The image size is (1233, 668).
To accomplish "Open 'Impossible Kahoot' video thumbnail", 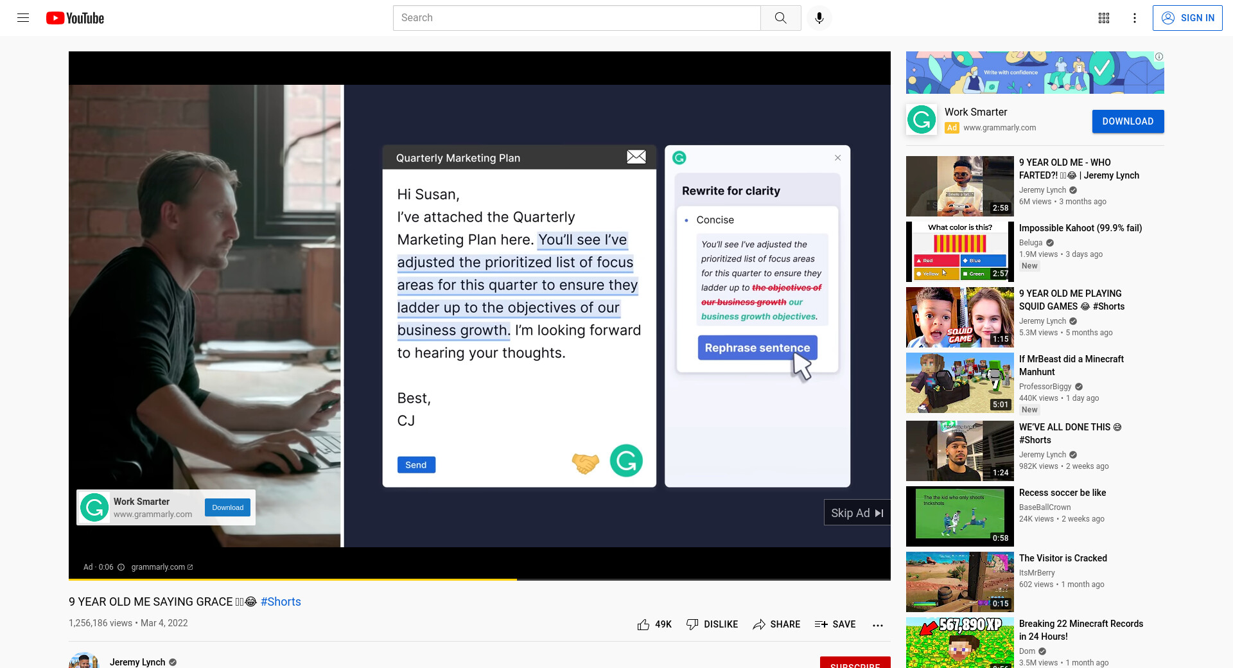I will [960, 252].
